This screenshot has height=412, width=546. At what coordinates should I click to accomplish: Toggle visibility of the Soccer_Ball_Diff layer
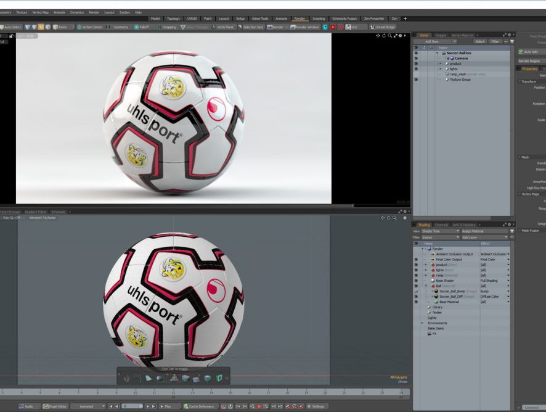tap(416, 297)
